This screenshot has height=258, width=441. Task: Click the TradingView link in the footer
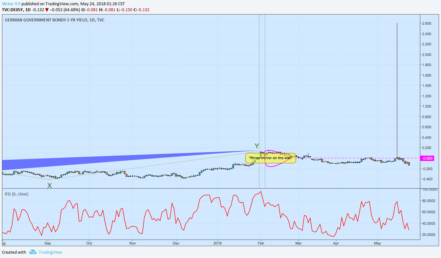coord(50,252)
